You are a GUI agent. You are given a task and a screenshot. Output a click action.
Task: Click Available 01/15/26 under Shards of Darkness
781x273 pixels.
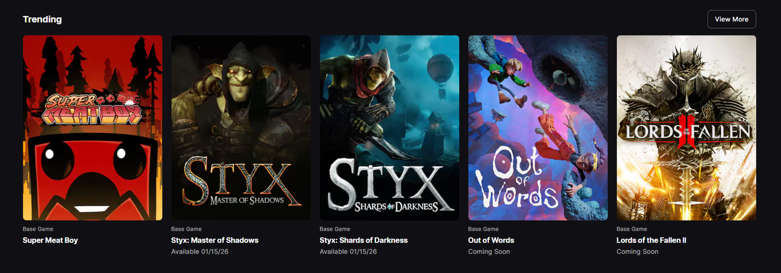348,252
